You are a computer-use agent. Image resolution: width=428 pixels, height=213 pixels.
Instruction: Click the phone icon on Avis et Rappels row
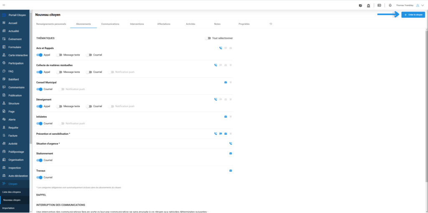coord(221,48)
